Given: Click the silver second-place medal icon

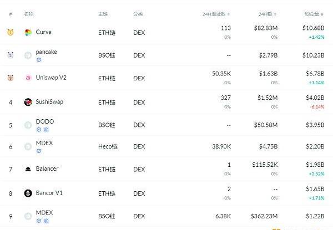Looking at the screenshot, I should point(10,55).
